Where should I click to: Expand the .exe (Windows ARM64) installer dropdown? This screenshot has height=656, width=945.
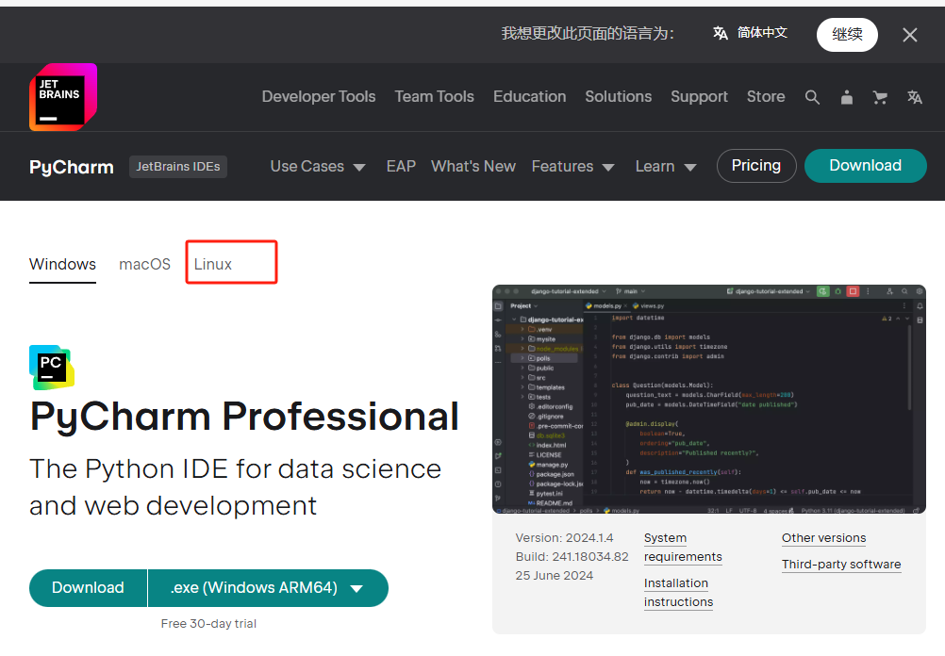click(x=268, y=588)
